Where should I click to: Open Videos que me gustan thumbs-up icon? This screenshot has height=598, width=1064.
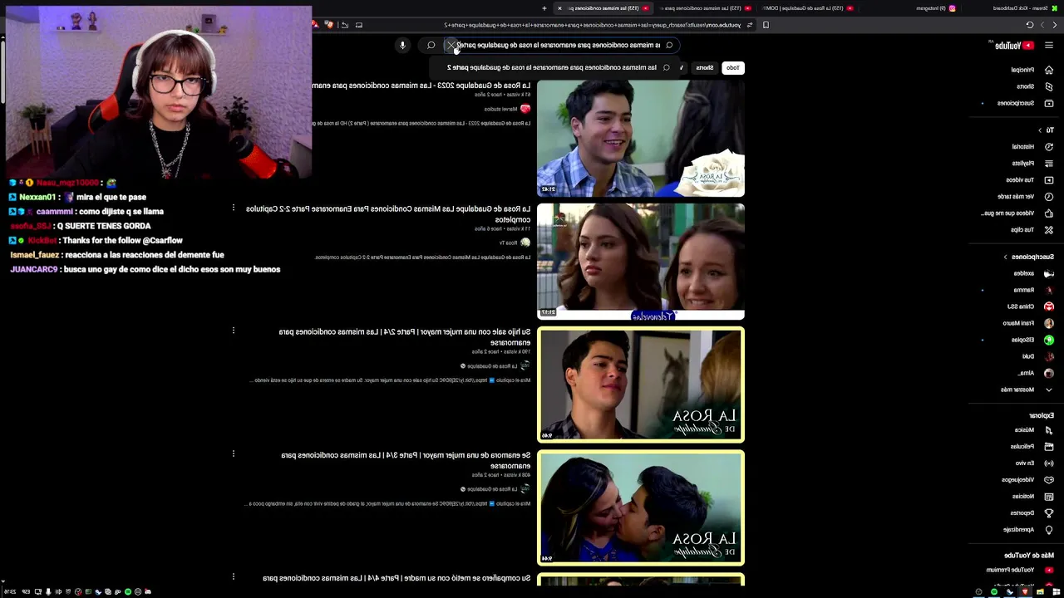click(1049, 213)
